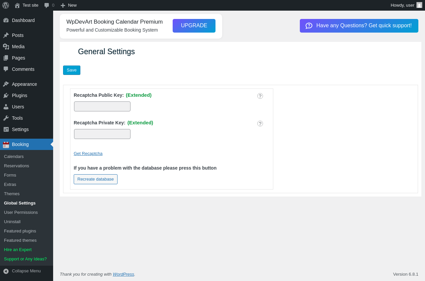Click the Posts pushpin icon

6,35
